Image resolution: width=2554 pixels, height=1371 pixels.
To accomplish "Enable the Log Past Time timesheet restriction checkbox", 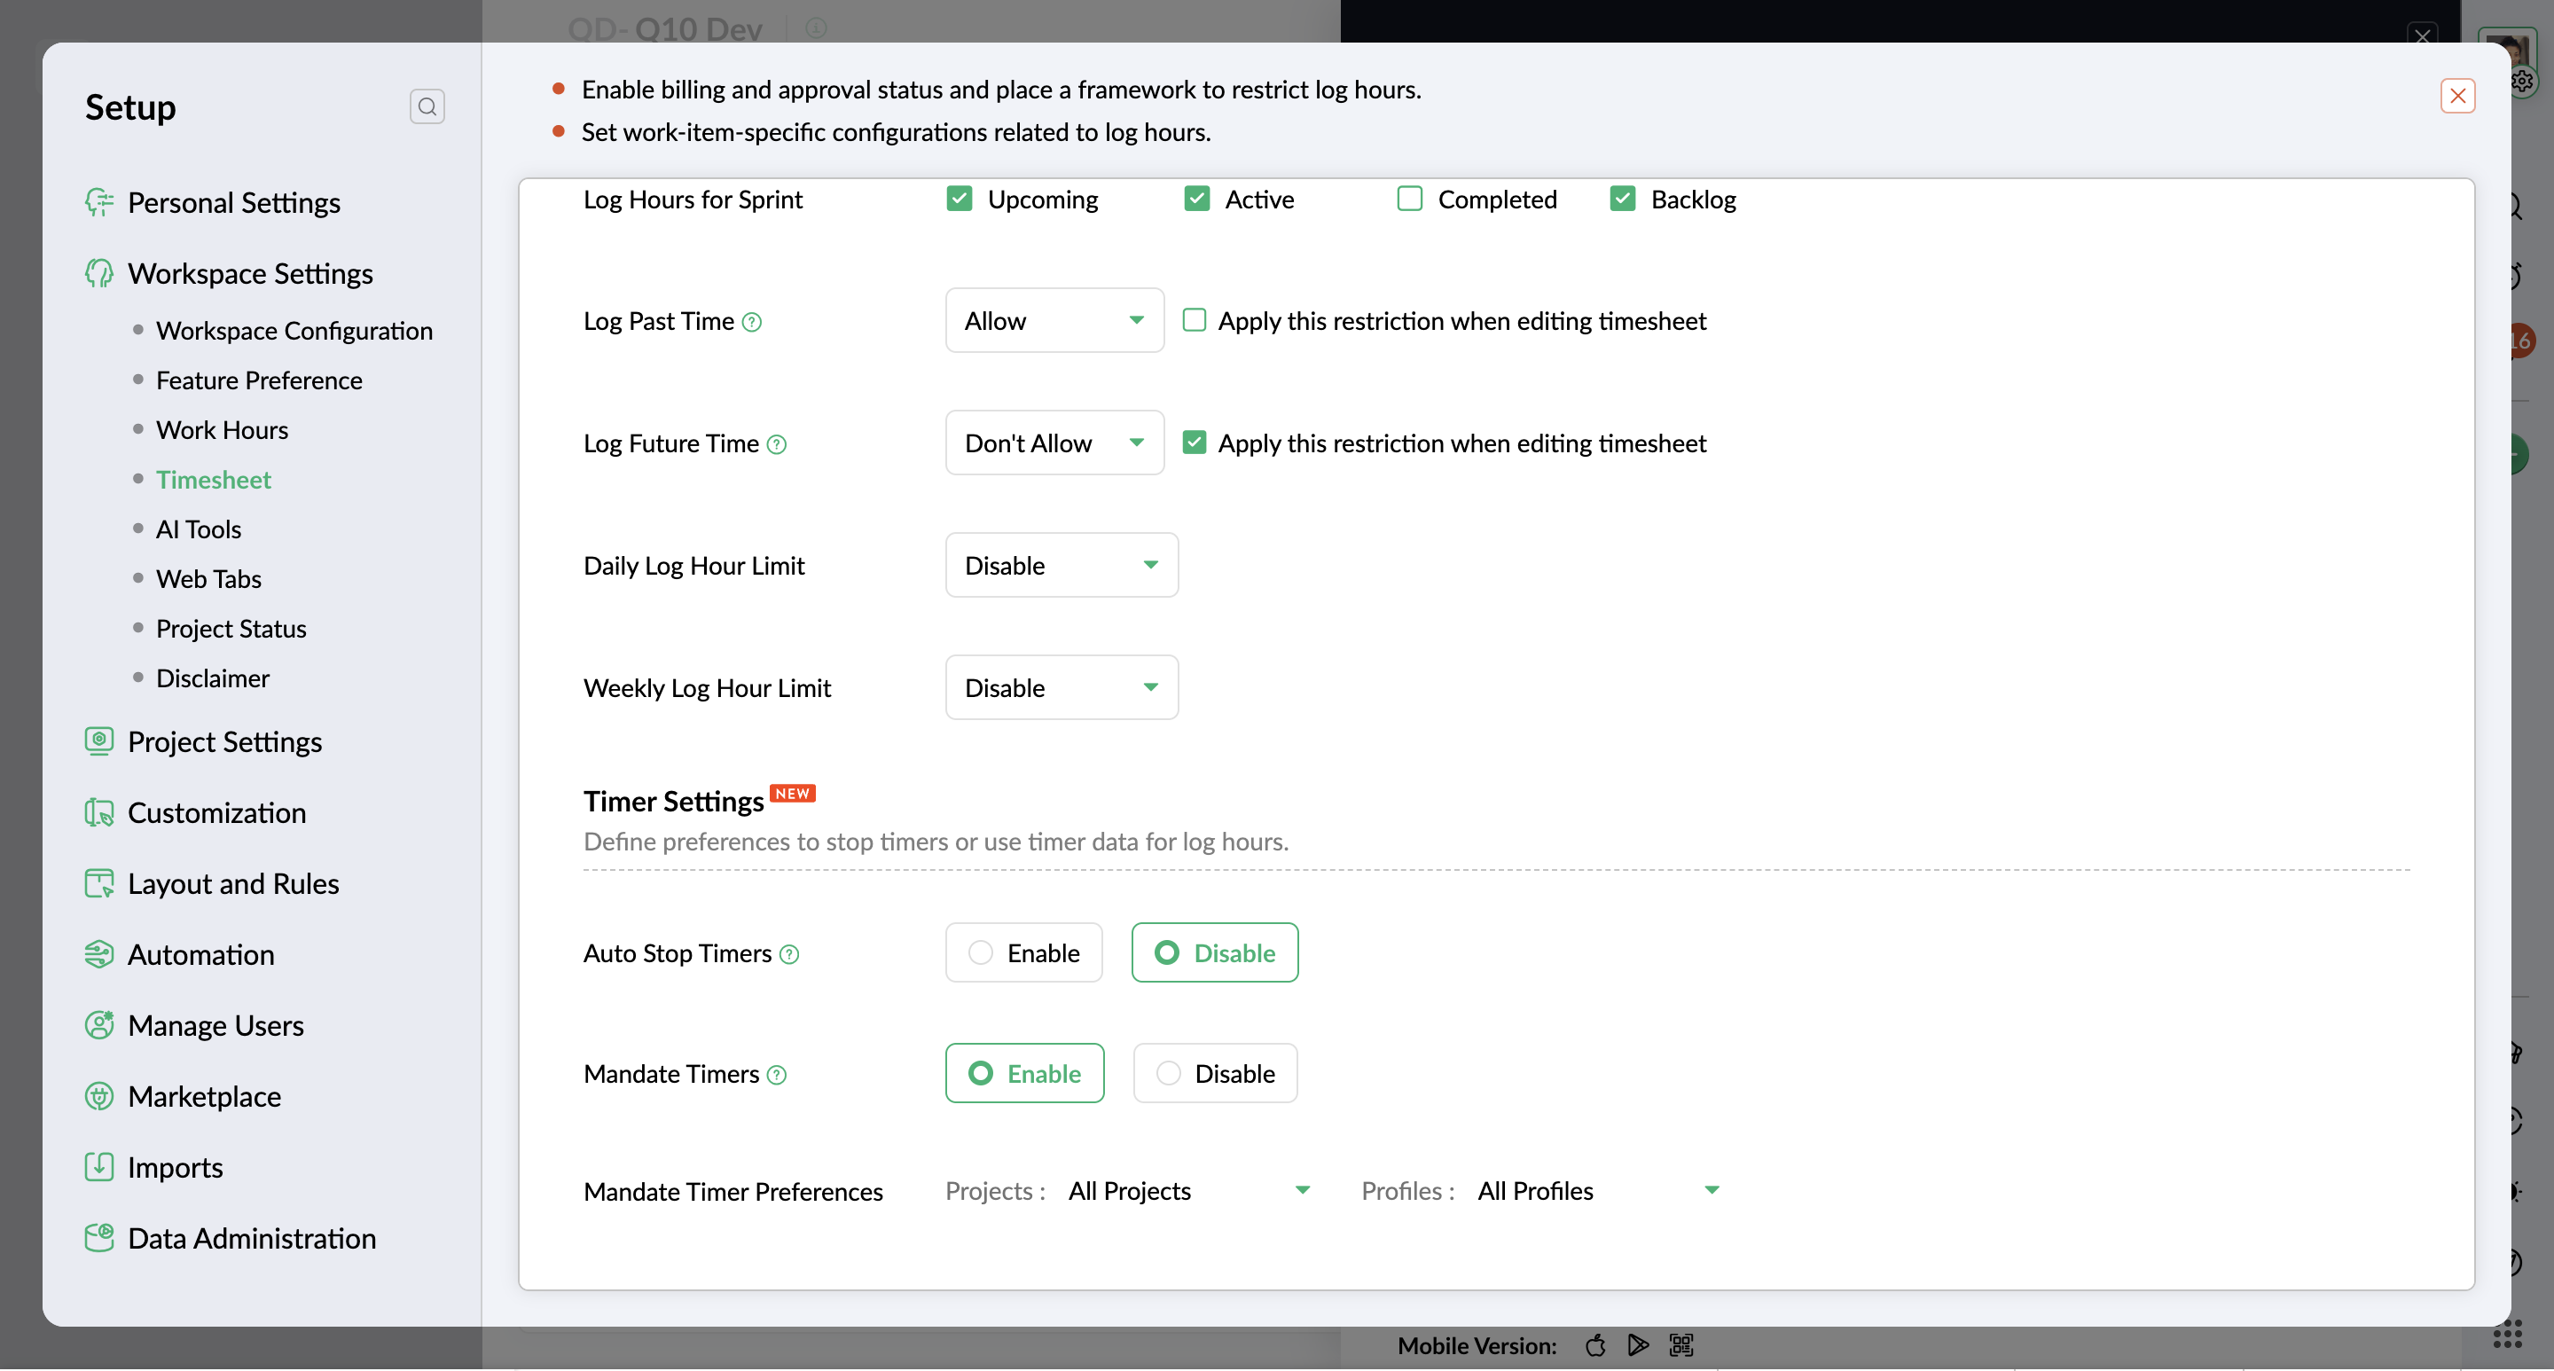I will [x=1194, y=320].
